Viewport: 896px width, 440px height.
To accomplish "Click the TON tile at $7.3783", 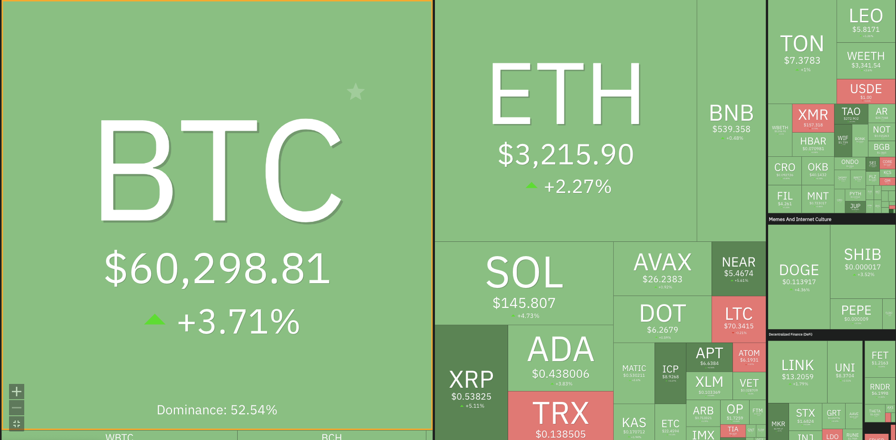I will click(802, 52).
